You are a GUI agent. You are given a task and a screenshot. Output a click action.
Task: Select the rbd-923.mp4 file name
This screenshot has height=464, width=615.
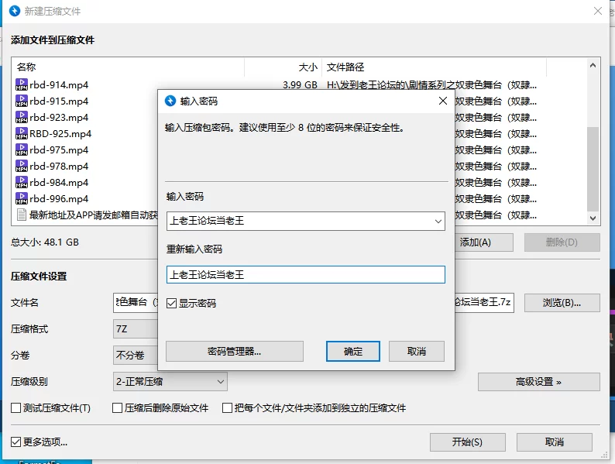point(59,117)
